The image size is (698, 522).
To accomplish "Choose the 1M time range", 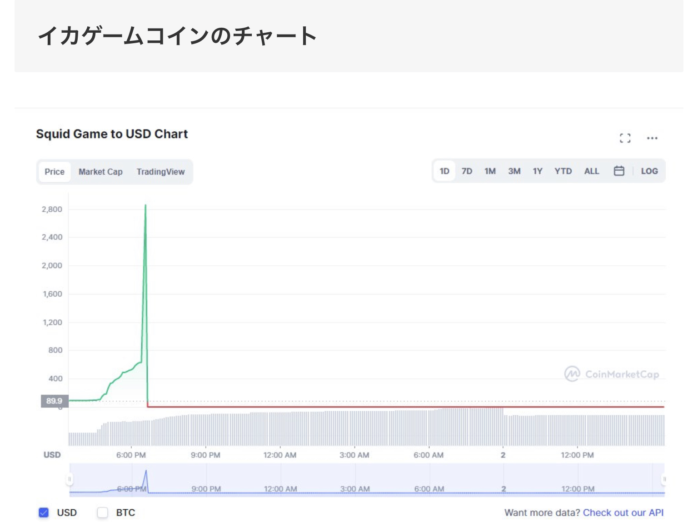I will coord(490,171).
